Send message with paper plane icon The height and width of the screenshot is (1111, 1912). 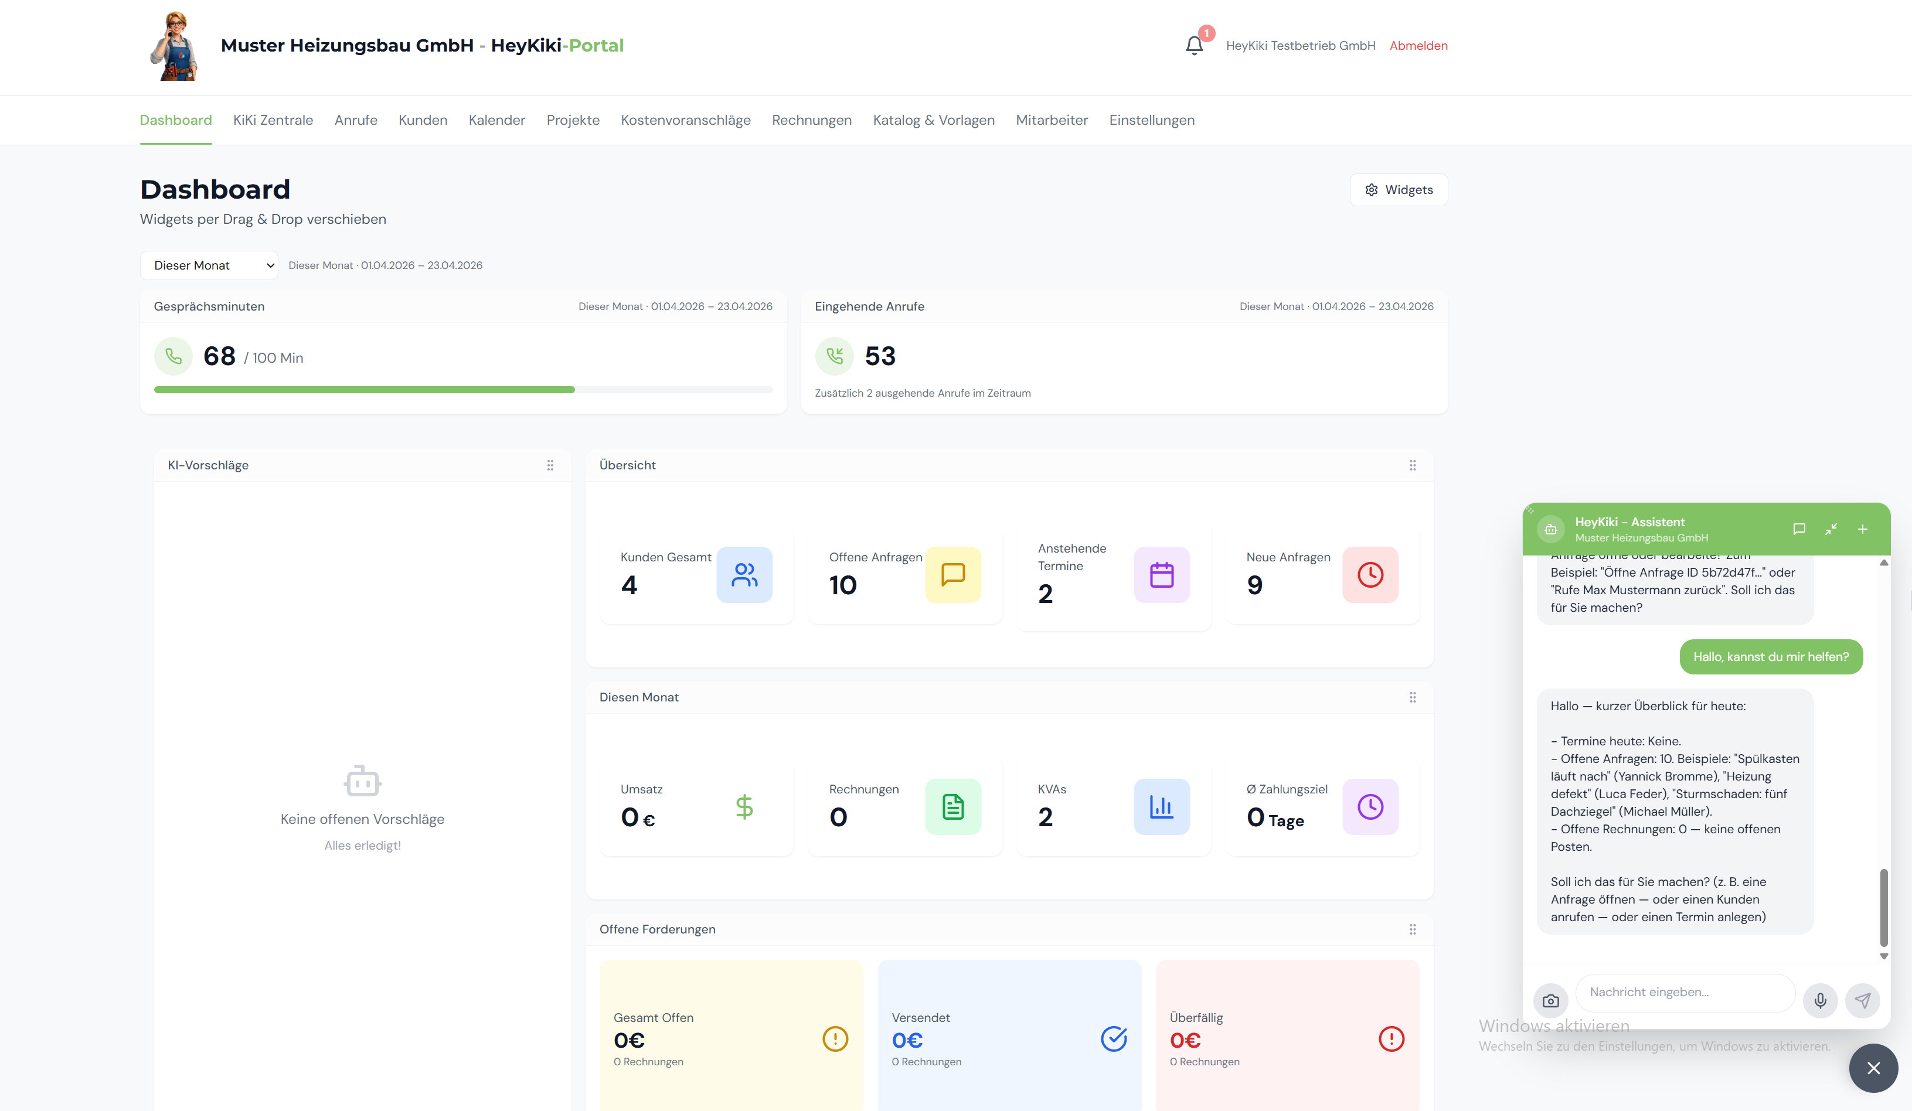(1863, 1000)
